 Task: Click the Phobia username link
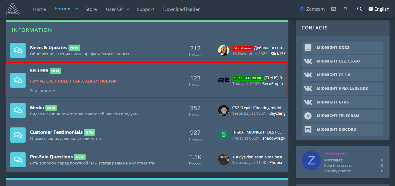point(275,162)
